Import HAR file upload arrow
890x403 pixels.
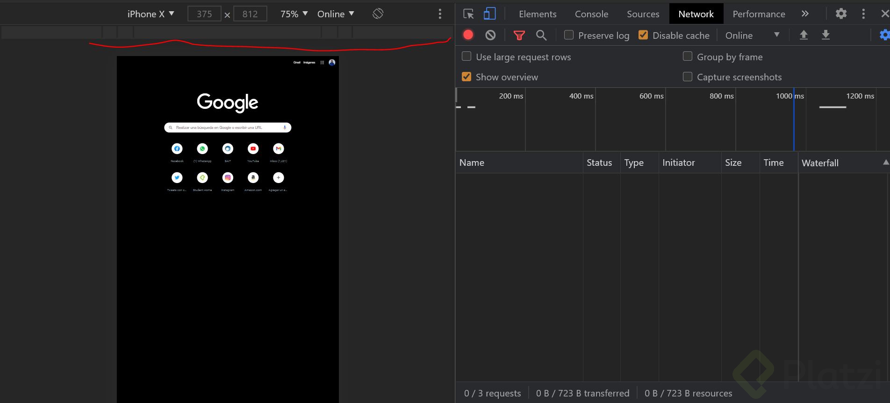tap(804, 35)
